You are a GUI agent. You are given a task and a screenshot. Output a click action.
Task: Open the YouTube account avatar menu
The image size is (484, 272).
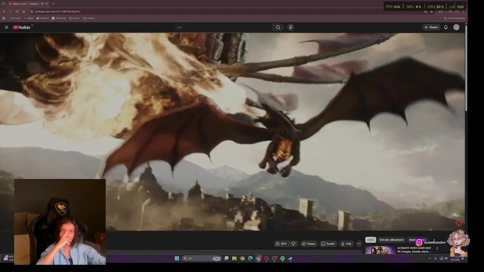click(456, 27)
